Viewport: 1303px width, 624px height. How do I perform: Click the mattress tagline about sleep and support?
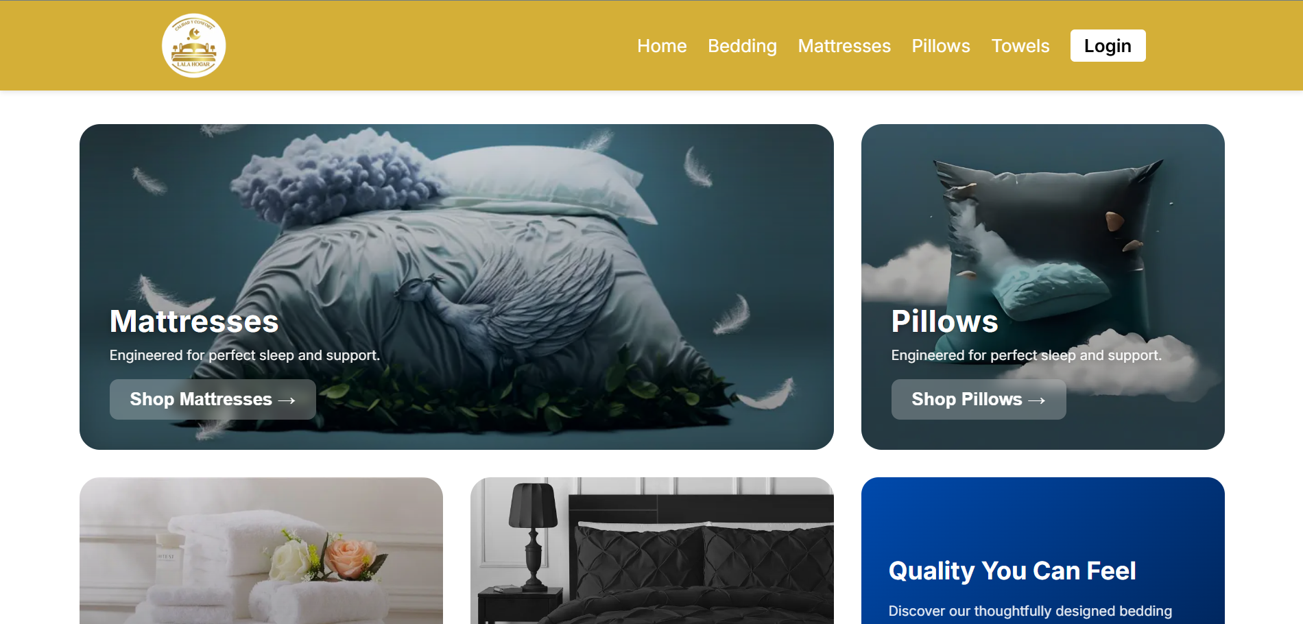click(x=245, y=355)
